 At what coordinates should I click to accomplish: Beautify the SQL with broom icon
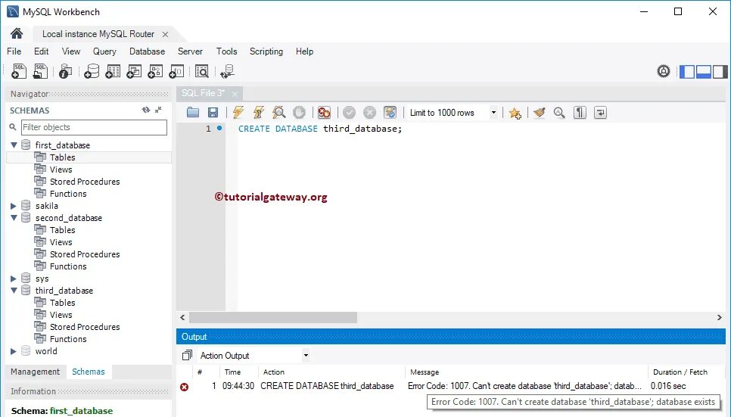coord(540,113)
